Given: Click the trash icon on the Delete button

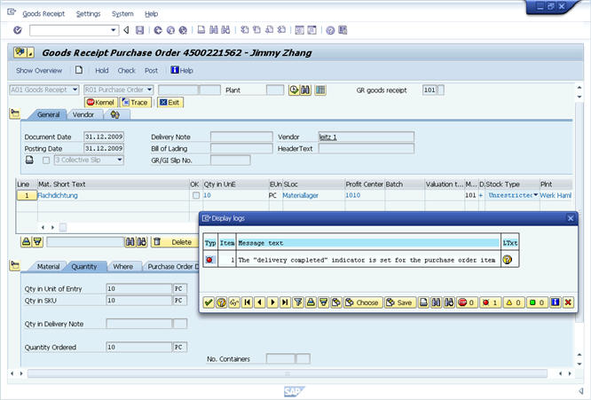Looking at the screenshot, I should point(158,241).
